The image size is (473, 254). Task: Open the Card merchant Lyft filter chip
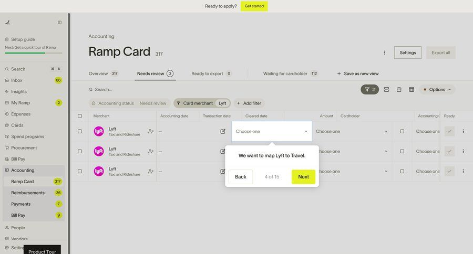(202, 103)
